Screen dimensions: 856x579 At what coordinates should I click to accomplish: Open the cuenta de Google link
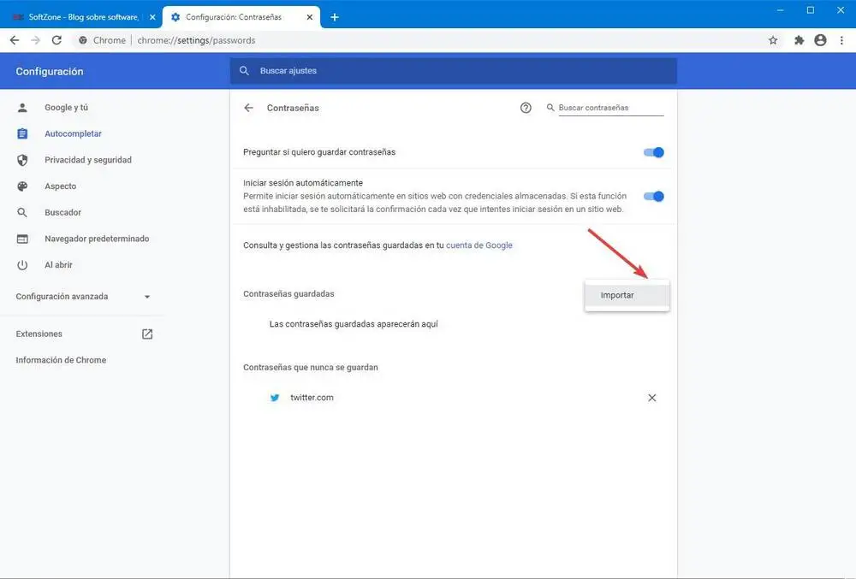click(479, 245)
